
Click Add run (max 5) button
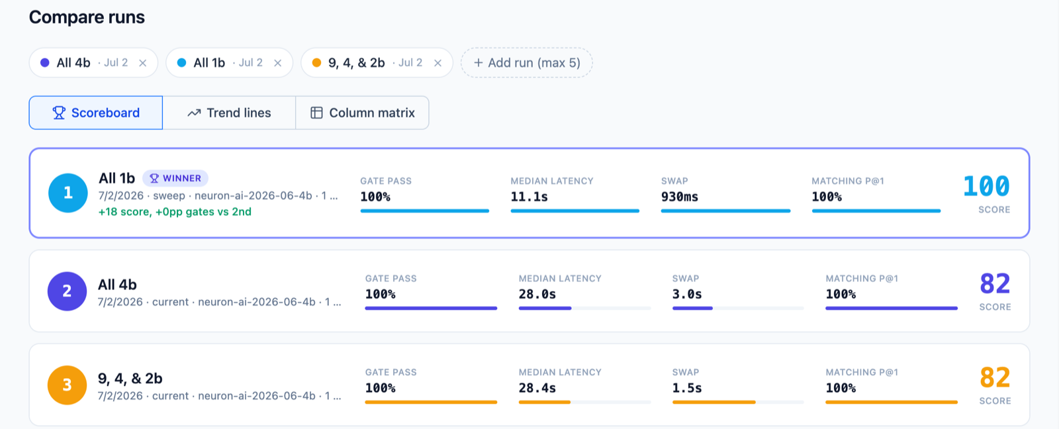coord(527,63)
